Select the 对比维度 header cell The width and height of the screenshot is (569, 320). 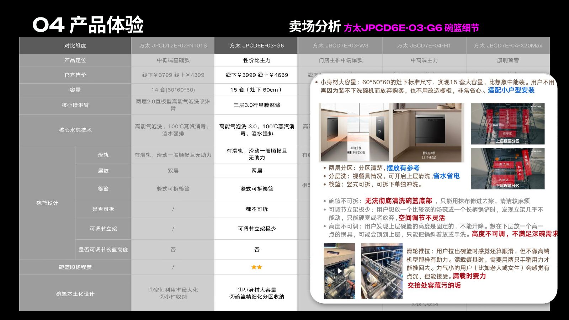(75, 46)
